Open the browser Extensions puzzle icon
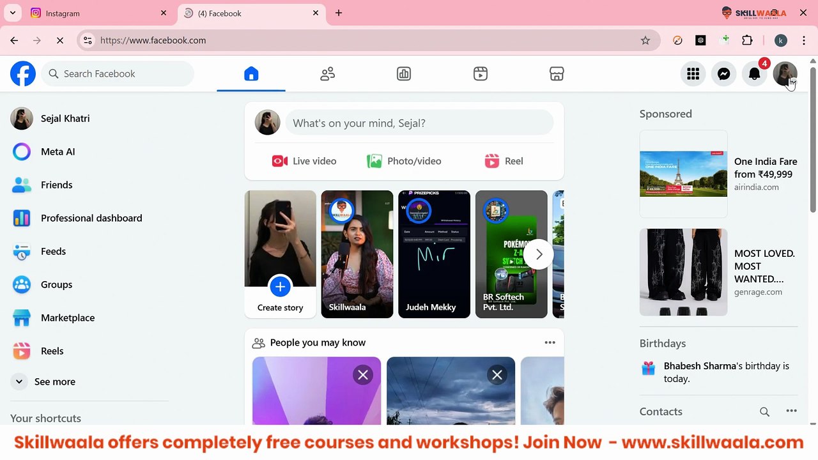The width and height of the screenshot is (818, 460). 747,40
